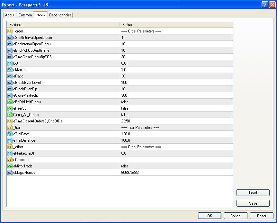This screenshot has width=277, height=223.
Task: Click the integer icon beside eBreakEvenPips
Action: [10, 89]
